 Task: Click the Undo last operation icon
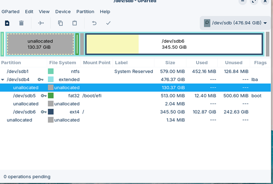coord(94,23)
